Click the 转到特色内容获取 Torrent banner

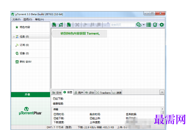coord(79,34)
